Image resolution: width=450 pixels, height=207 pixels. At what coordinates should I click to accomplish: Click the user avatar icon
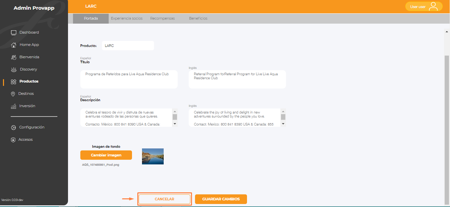click(433, 6)
